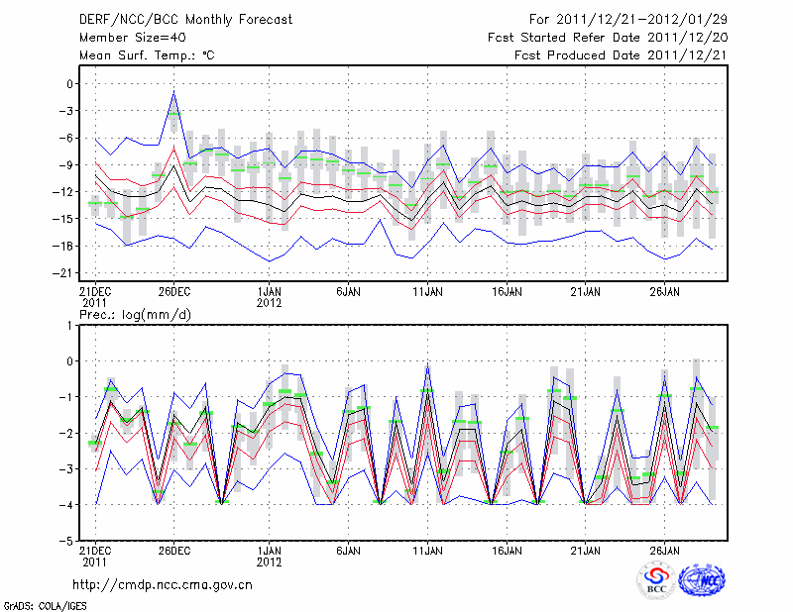Select the 11JAN tick on the precipitation chart
Viewport: 793px width, 612px height.
427,550
